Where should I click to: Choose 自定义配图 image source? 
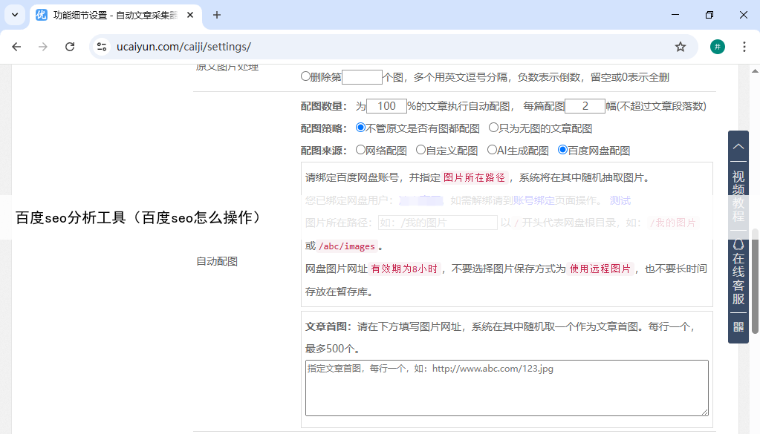(x=420, y=150)
